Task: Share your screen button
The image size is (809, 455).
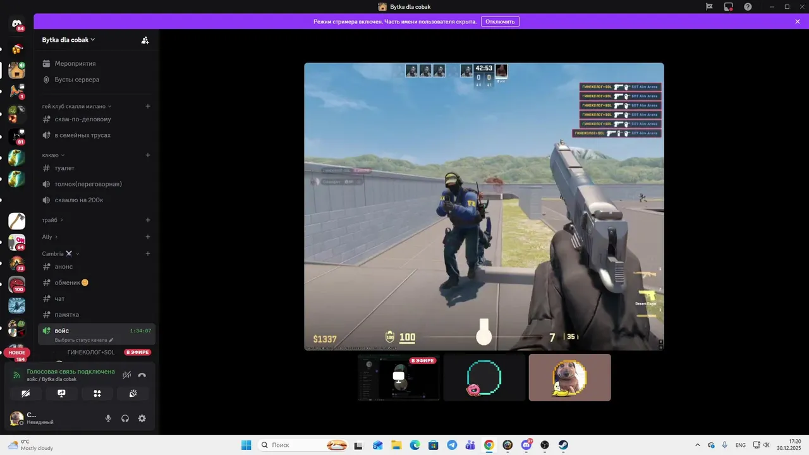Action: [x=61, y=393]
